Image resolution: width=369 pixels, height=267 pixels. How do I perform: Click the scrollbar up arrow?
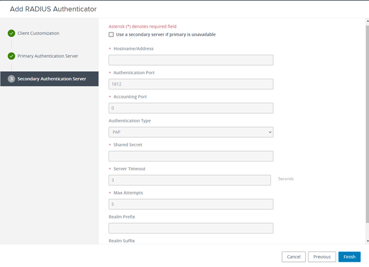(x=367, y=21)
